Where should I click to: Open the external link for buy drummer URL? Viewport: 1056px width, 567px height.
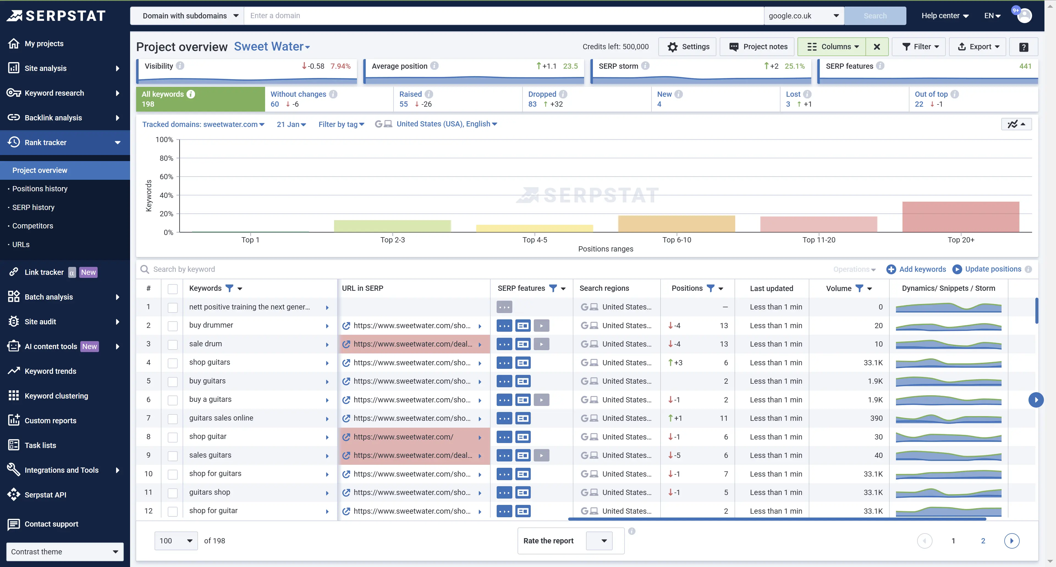[346, 326]
